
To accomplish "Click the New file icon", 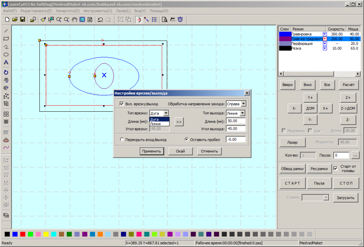I will [x=7, y=20].
